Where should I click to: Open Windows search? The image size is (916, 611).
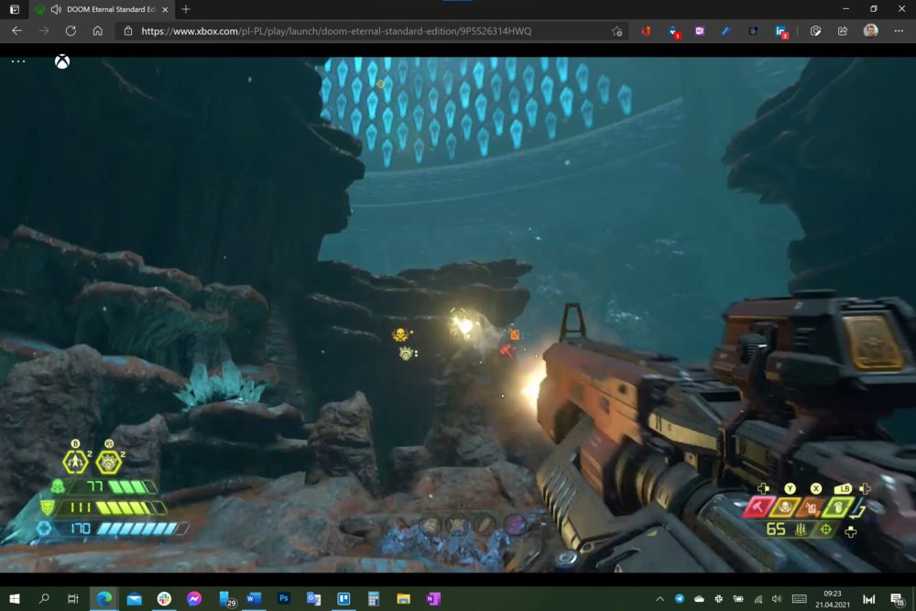[x=44, y=599]
